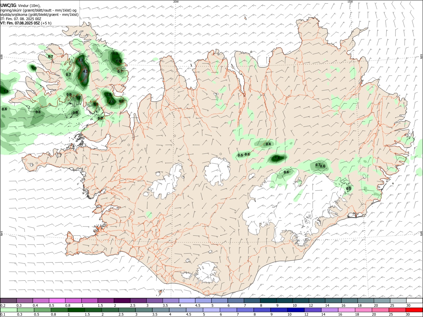Click the '1.3' value at the map's left edge
This screenshot has height=317, width=423.
click(6, 91)
